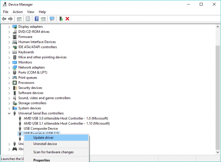Choose Uninstall device in context menu

coord(56,144)
